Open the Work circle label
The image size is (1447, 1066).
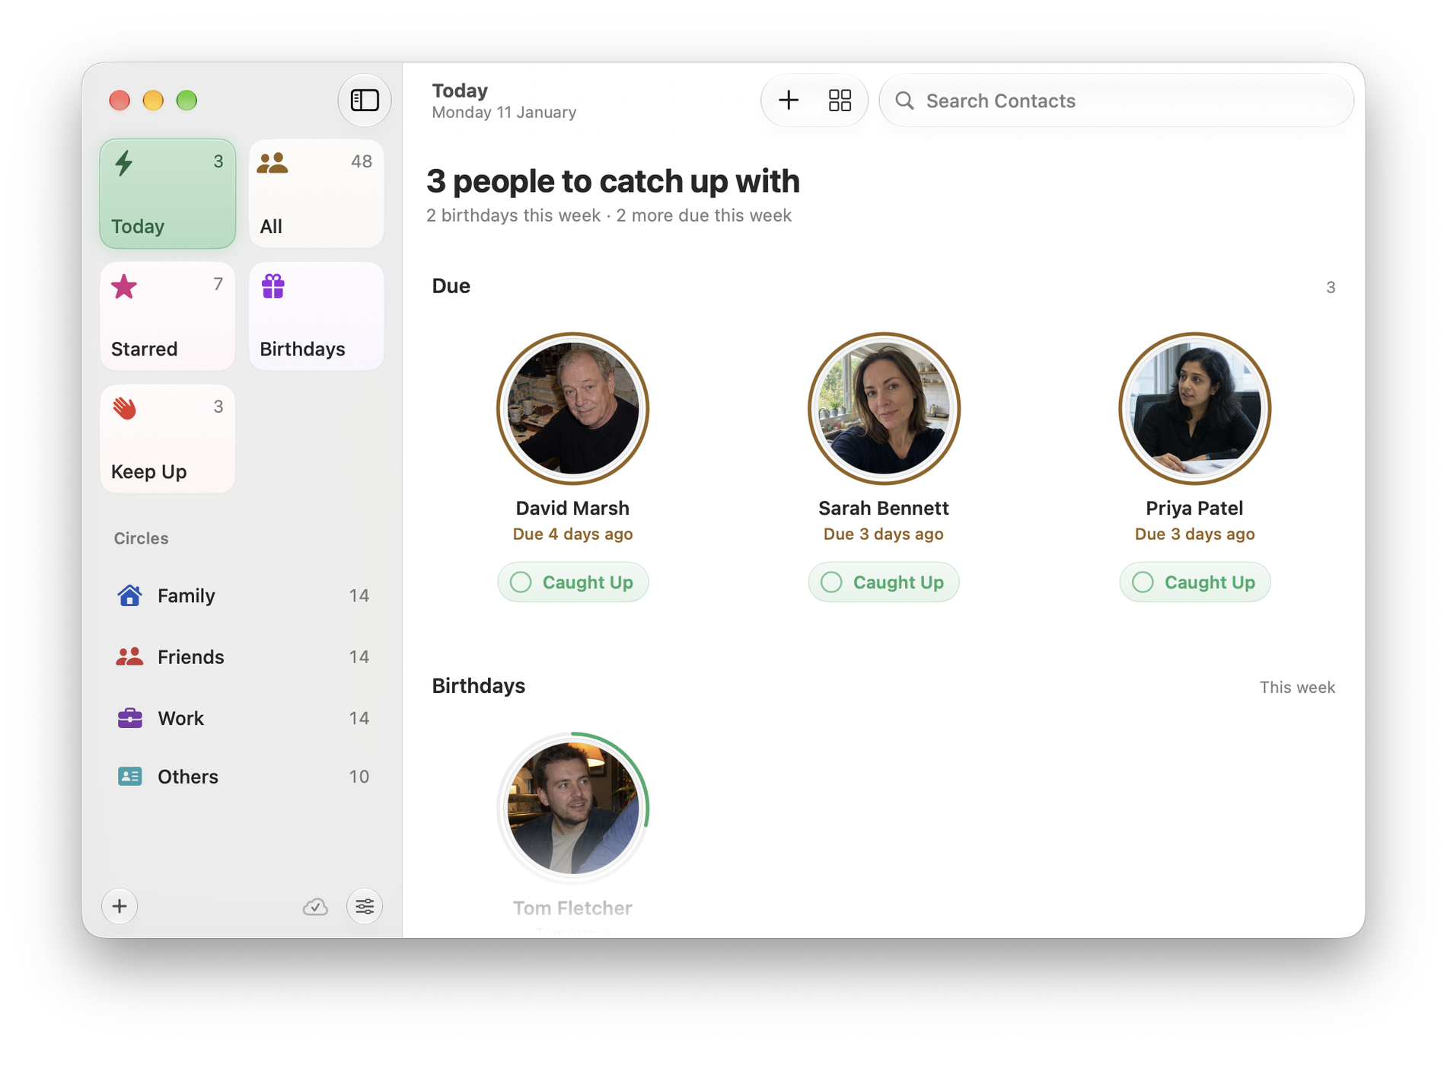180,717
